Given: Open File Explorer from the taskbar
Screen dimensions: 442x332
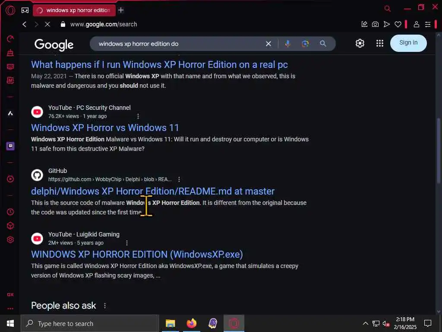Looking at the screenshot, I should (x=170, y=323).
